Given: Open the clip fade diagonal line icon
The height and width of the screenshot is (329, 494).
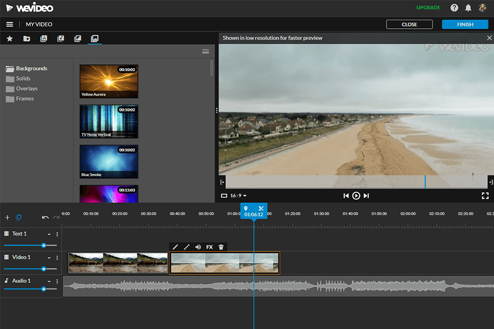Looking at the screenshot, I should tap(186, 247).
